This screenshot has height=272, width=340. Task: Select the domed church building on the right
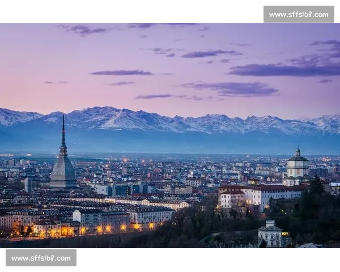pos(297,167)
